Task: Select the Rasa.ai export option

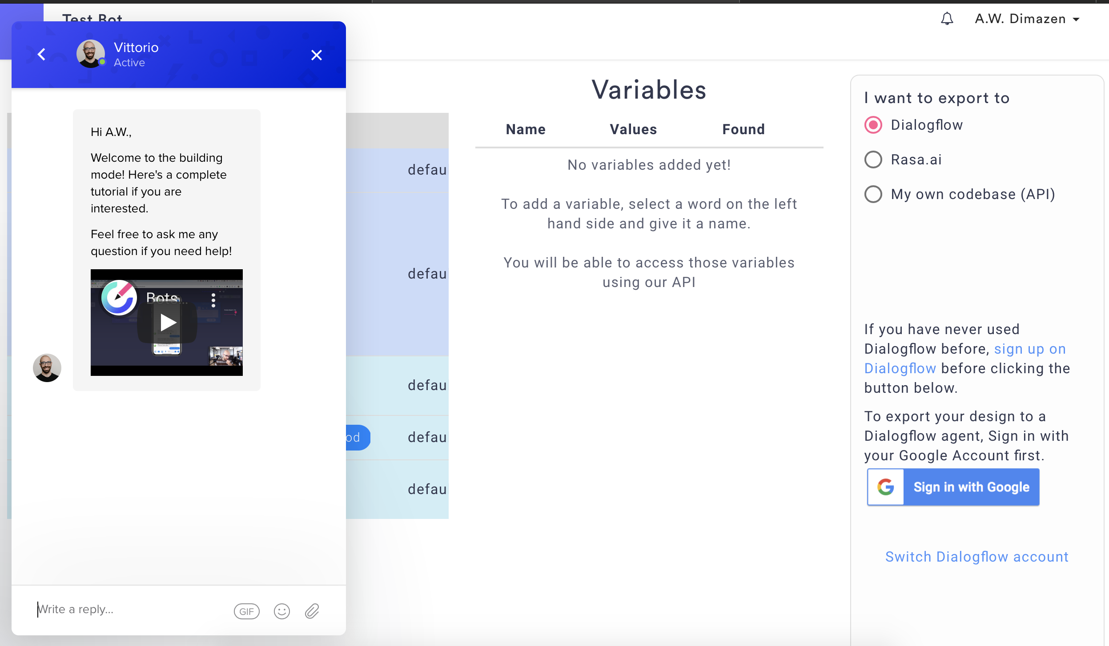Action: coord(873,160)
